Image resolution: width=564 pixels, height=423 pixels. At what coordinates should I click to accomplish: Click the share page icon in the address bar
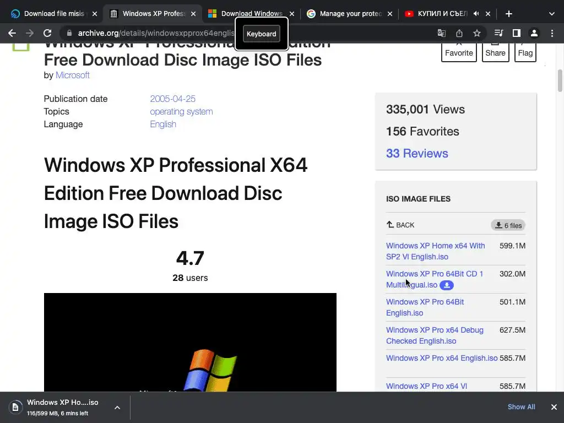459,34
